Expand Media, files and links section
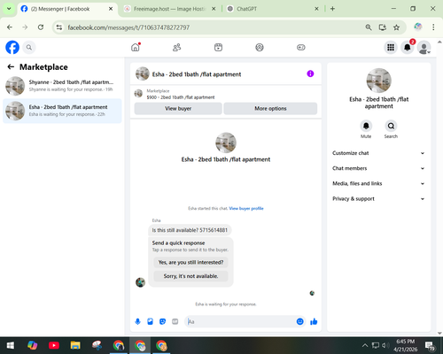The image size is (443, 354). (x=378, y=183)
